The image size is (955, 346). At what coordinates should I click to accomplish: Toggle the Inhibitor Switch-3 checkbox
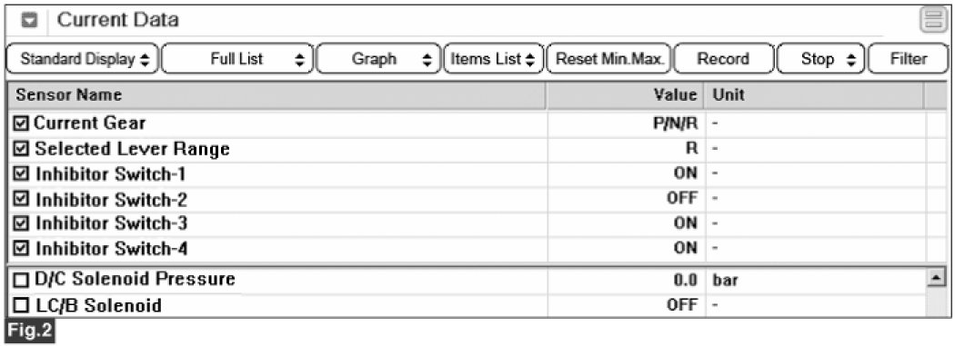coord(21,223)
